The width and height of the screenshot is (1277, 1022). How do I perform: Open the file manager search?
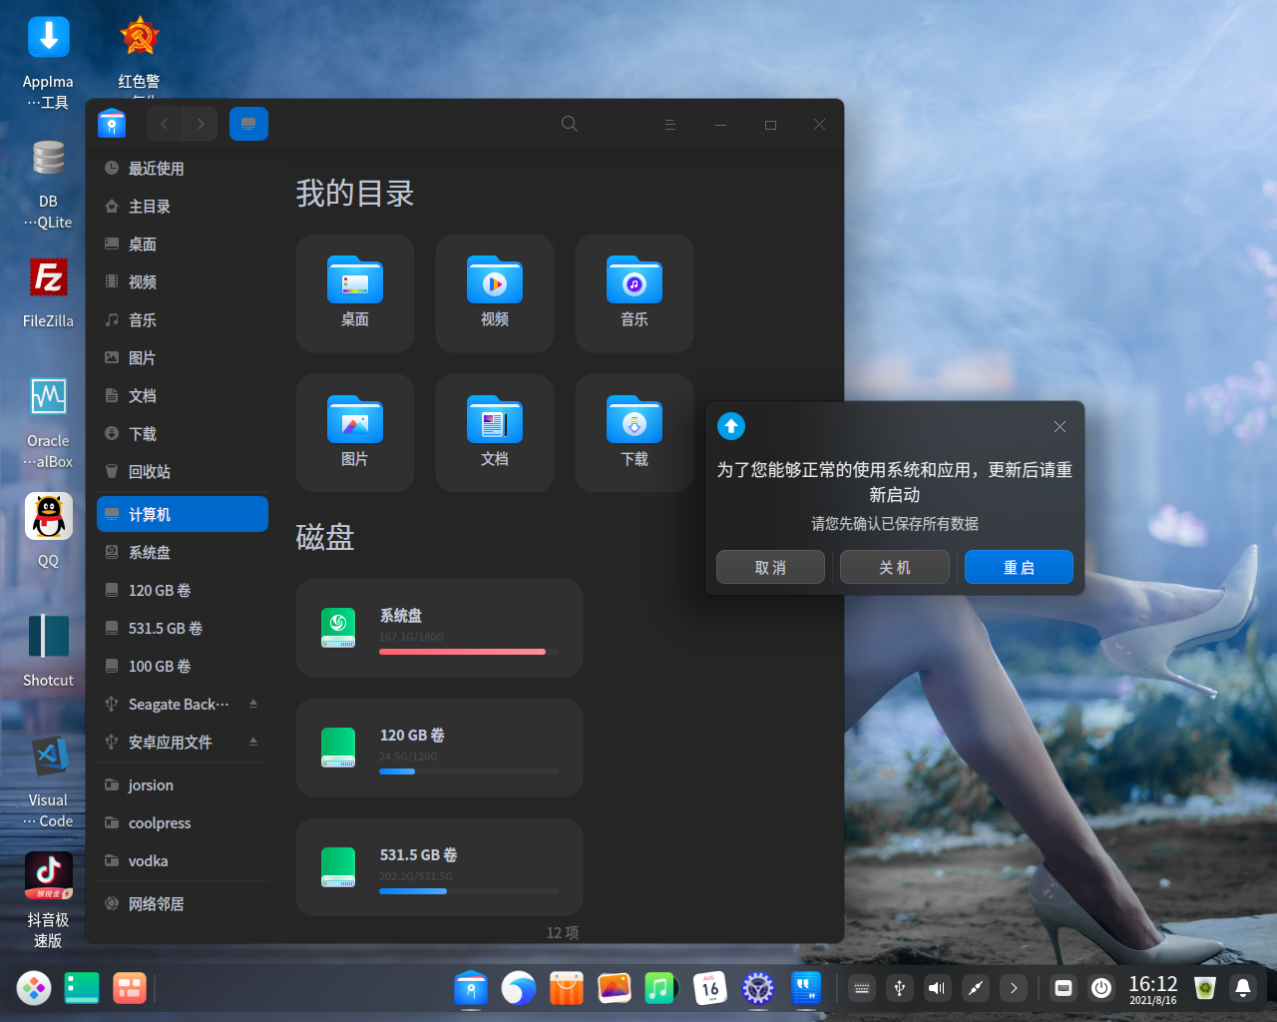click(x=570, y=124)
